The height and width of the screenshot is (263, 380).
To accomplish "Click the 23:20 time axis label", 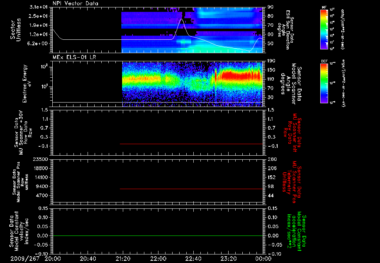I will pyautogui.click(x=228, y=259).
